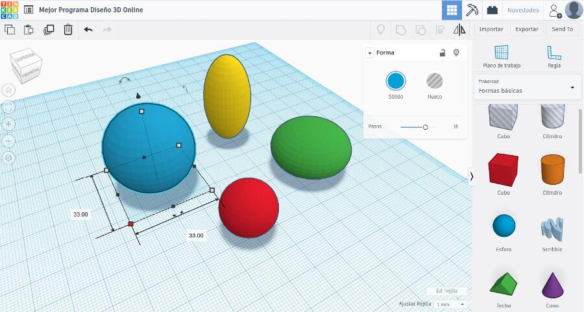Image resolution: width=584 pixels, height=312 pixels.
Task: Open the Ajustar Rejilla 1 mm dropdown
Action: pos(452,304)
